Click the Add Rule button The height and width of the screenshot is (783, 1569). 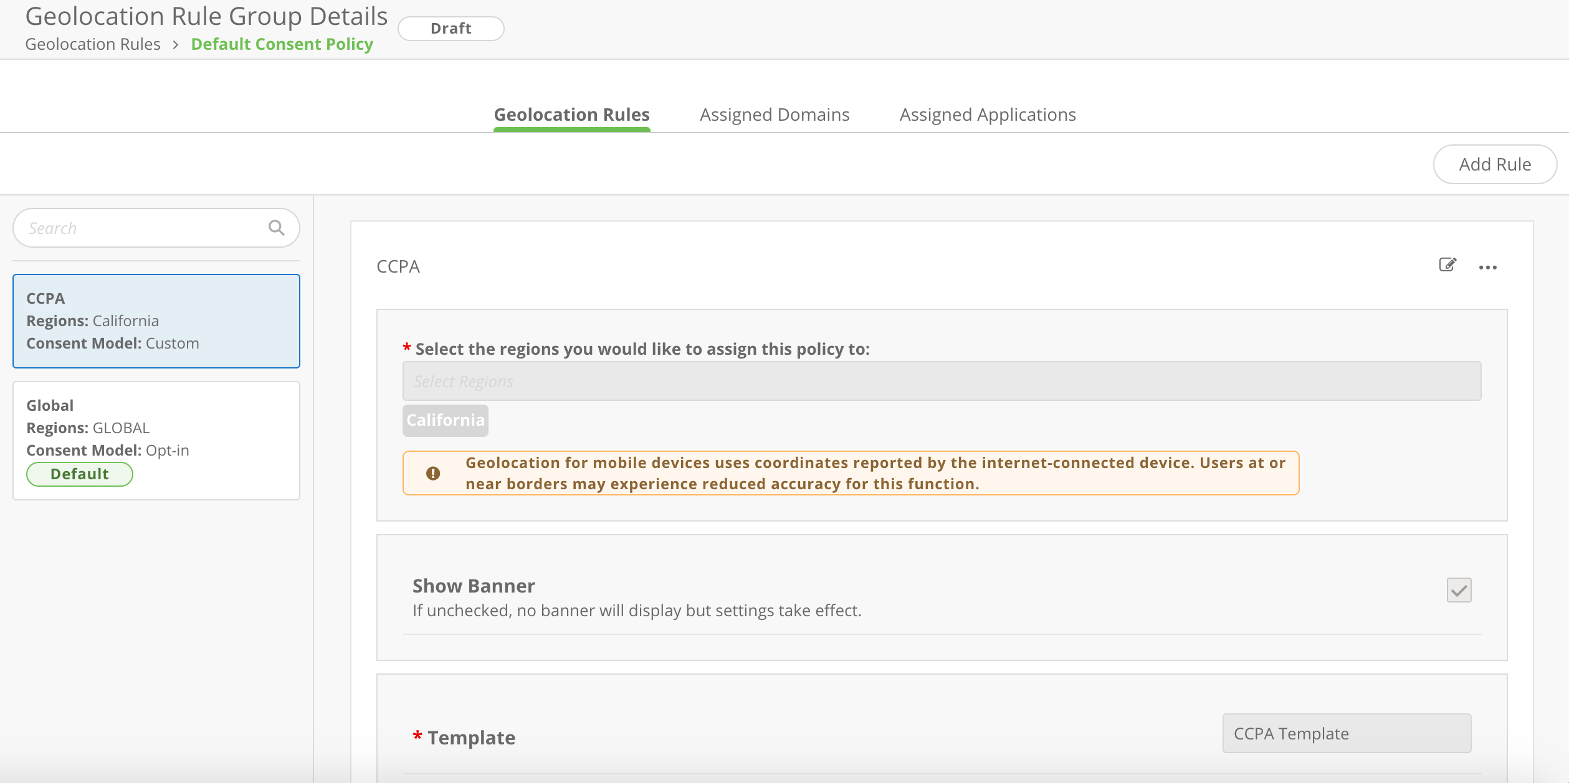tap(1494, 164)
